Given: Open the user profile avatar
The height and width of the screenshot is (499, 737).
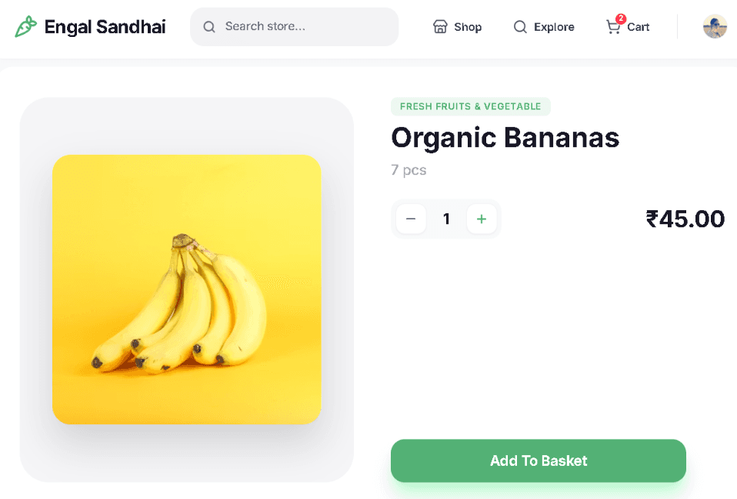Looking at the screenshot, I should coord(715,26).
